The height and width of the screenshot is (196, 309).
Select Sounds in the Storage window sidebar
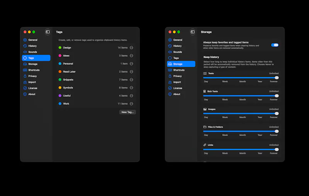pyautogui.click(x=181, y=52)
